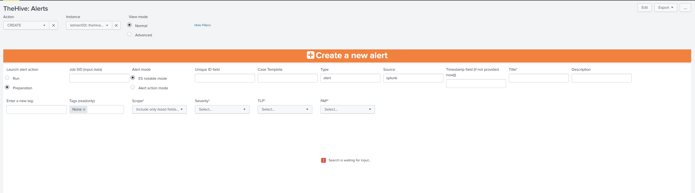Click the Type field containing alert
The image size is (695, 193).
click(351, 78)
